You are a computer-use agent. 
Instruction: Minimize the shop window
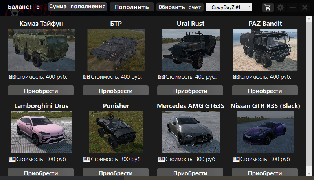[292, 7]
